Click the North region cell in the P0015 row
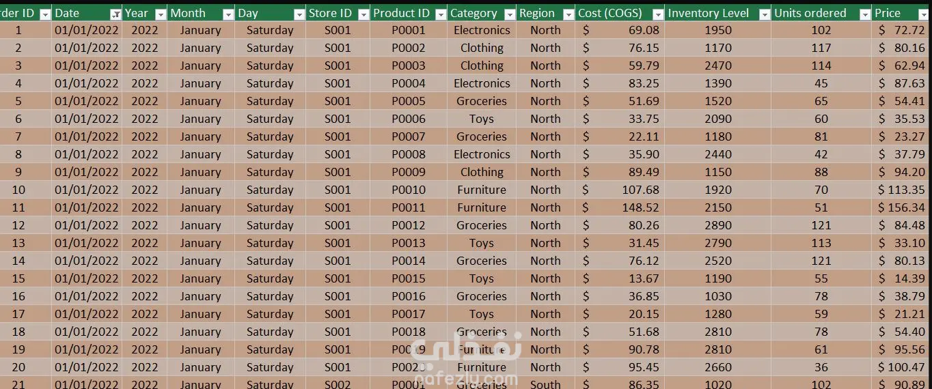 [545, 278]
